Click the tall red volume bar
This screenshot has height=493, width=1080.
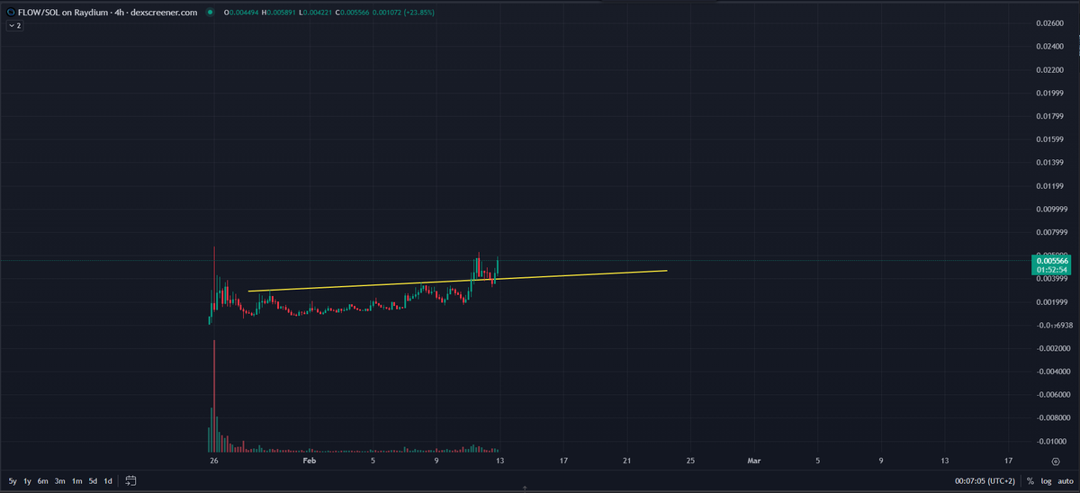[214, 396]
